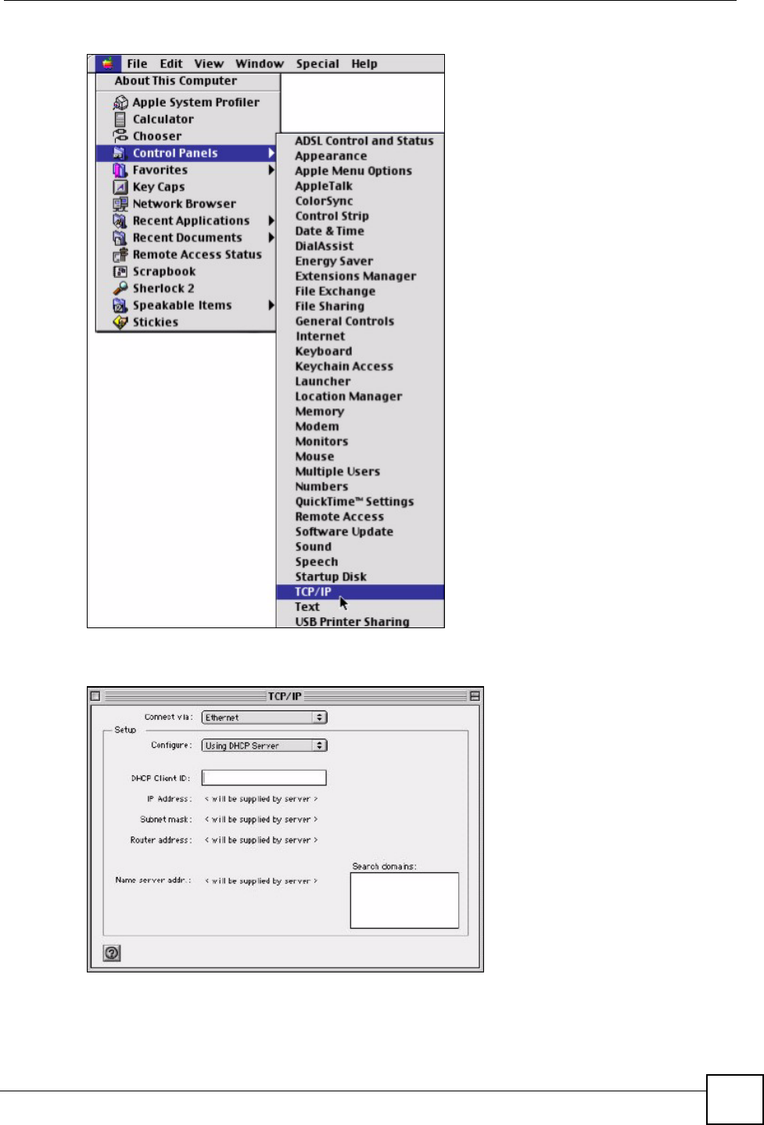Open the Window menu

260,64
